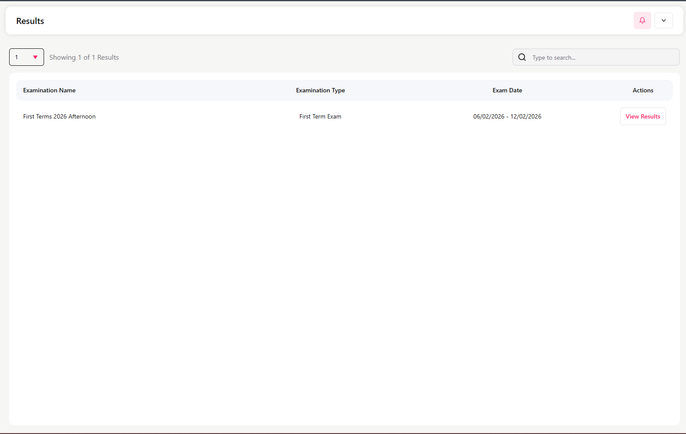Image resolution: width=686 pixels, height=434 pixels.
Task: Click the magnifying glass search icon
Action: pyautogui.click(x=522, y=57)
